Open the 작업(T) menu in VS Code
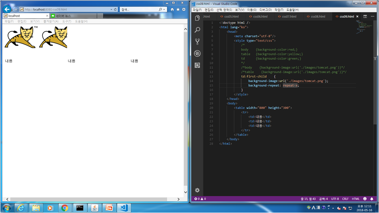 point(279,10)
